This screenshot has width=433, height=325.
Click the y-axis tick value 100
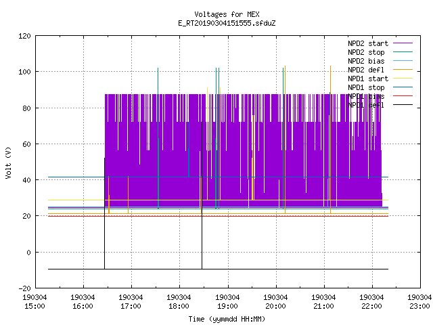click(x=24, y=72)
